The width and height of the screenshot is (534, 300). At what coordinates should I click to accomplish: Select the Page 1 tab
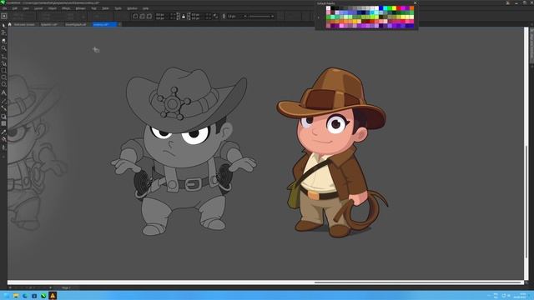66,287
